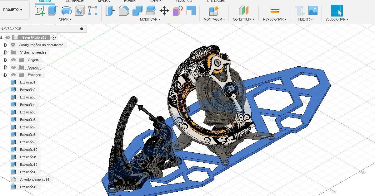Viewport: 375px width, 196px height.
Task: Open the PROJETO workspace button
Action: 13,10
